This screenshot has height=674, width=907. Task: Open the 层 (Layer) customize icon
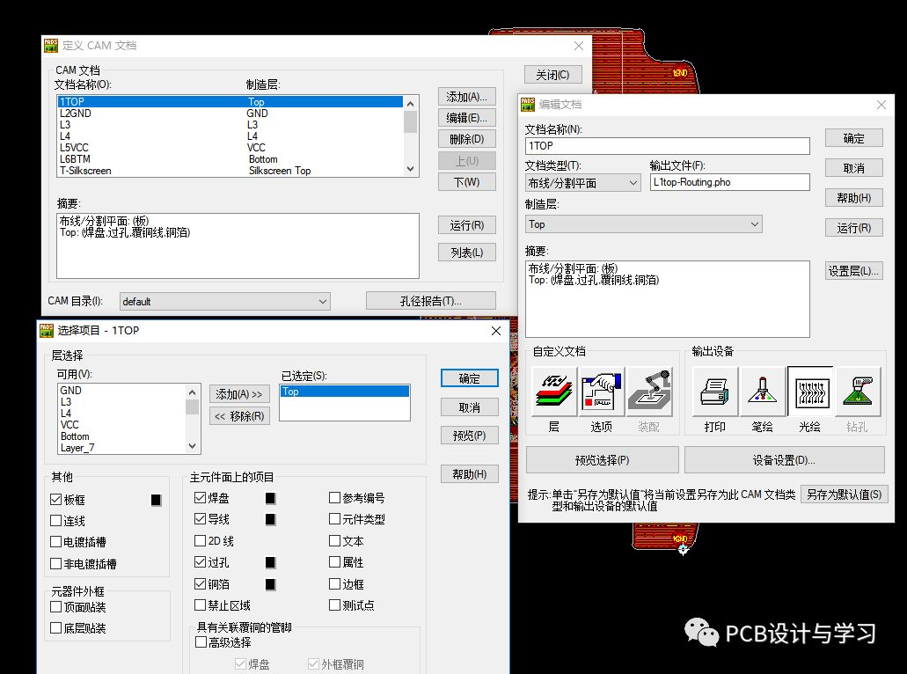pos(553,392)
